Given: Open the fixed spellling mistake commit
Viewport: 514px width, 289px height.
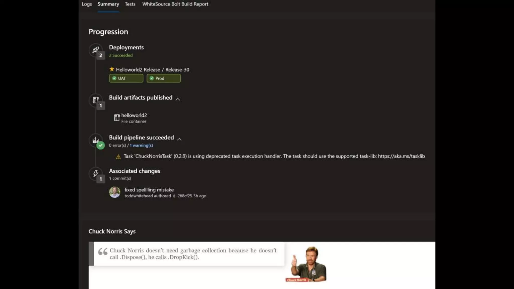Looking at the screenshot, I should tap(149, 190).
